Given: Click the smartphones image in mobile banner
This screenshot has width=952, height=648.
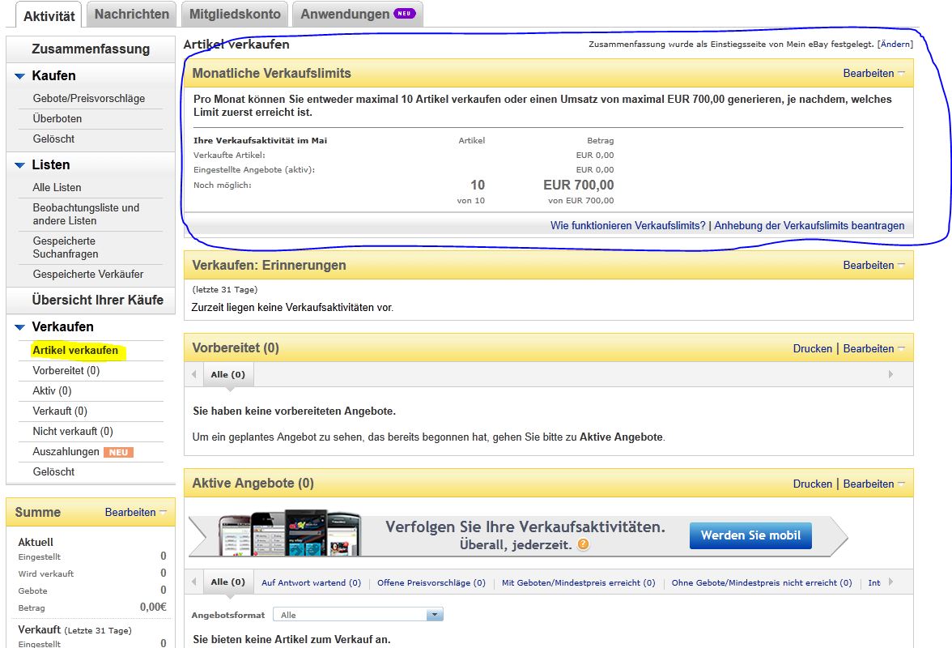Looking at the screenshot, I should click(x=290, y=533).
